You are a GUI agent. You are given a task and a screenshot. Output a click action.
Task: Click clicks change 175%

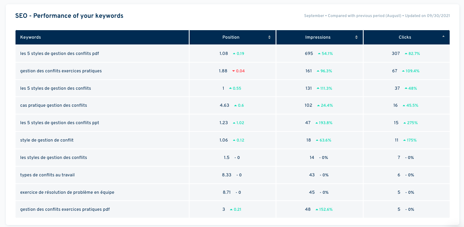point(410,140)
